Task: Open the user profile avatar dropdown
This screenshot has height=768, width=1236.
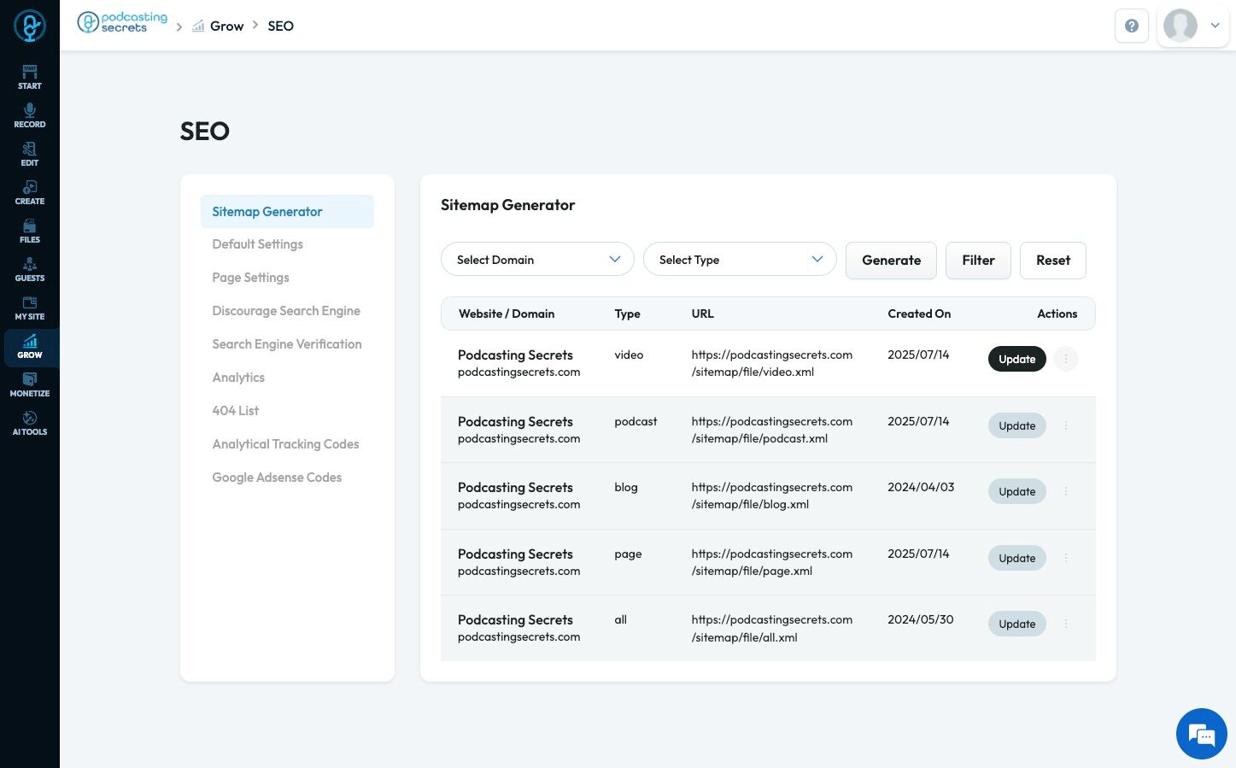Action: click(x=1193, y=26)
